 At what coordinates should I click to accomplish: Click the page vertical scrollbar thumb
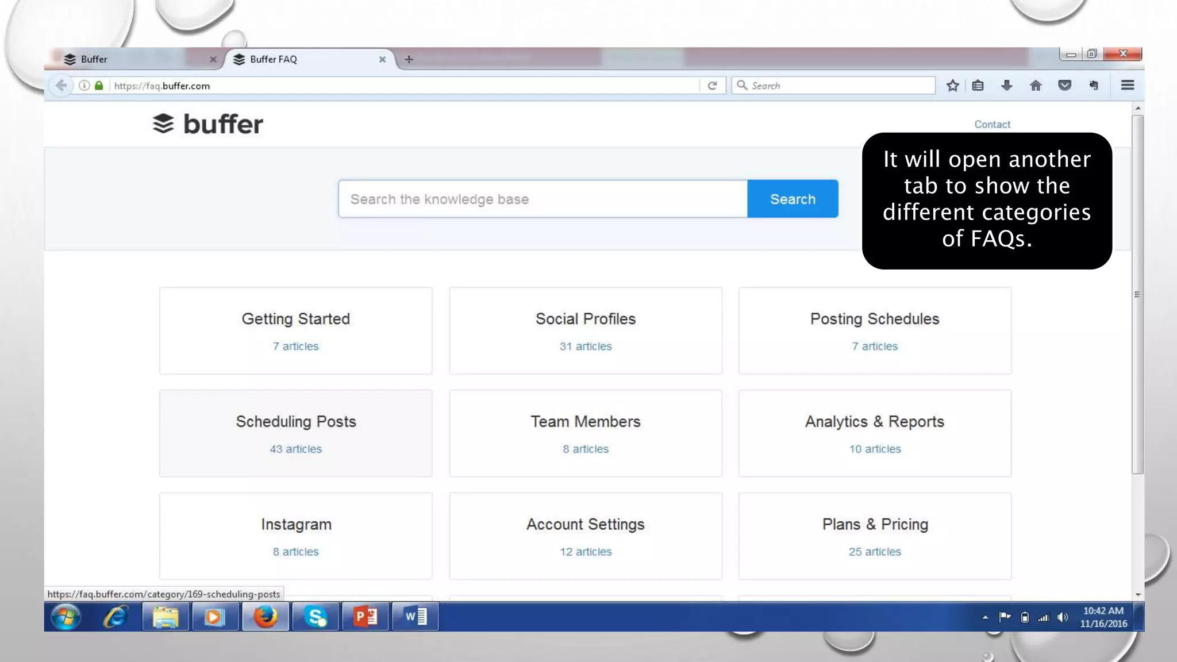1137,294
